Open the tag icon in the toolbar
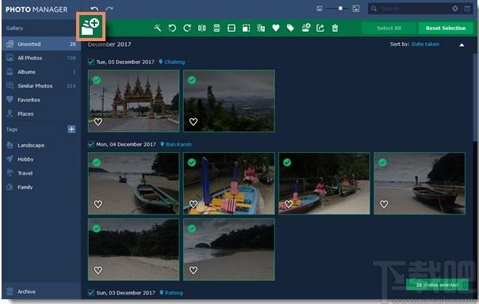 click(x=290, y=28)
